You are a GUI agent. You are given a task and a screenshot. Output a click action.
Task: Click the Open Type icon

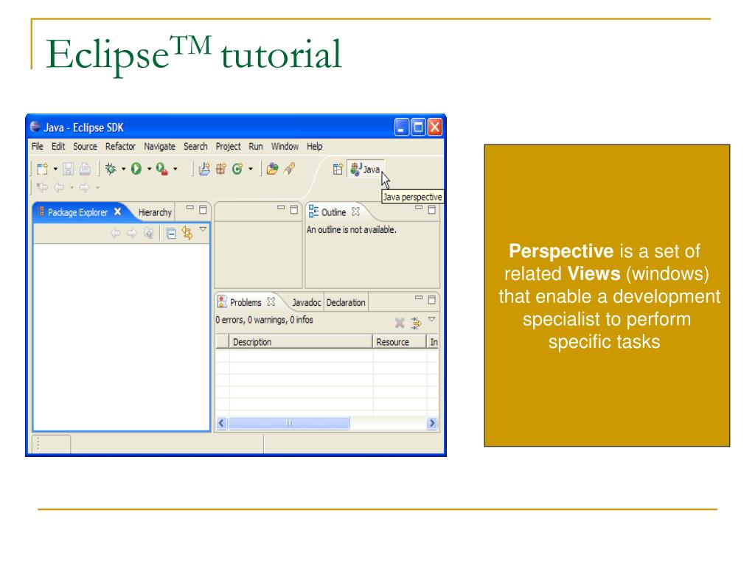tap(273, 169)
